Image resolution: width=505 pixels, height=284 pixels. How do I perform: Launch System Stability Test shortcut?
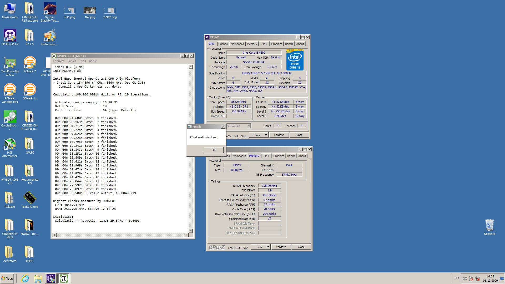tap(50, 12)
